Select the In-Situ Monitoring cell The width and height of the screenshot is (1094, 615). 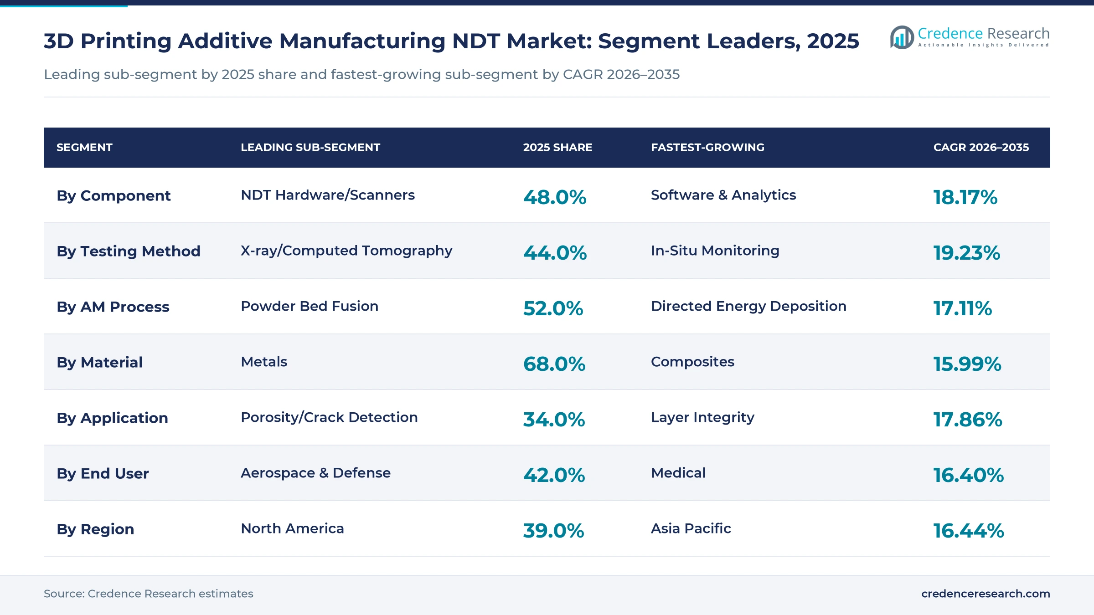715,251
